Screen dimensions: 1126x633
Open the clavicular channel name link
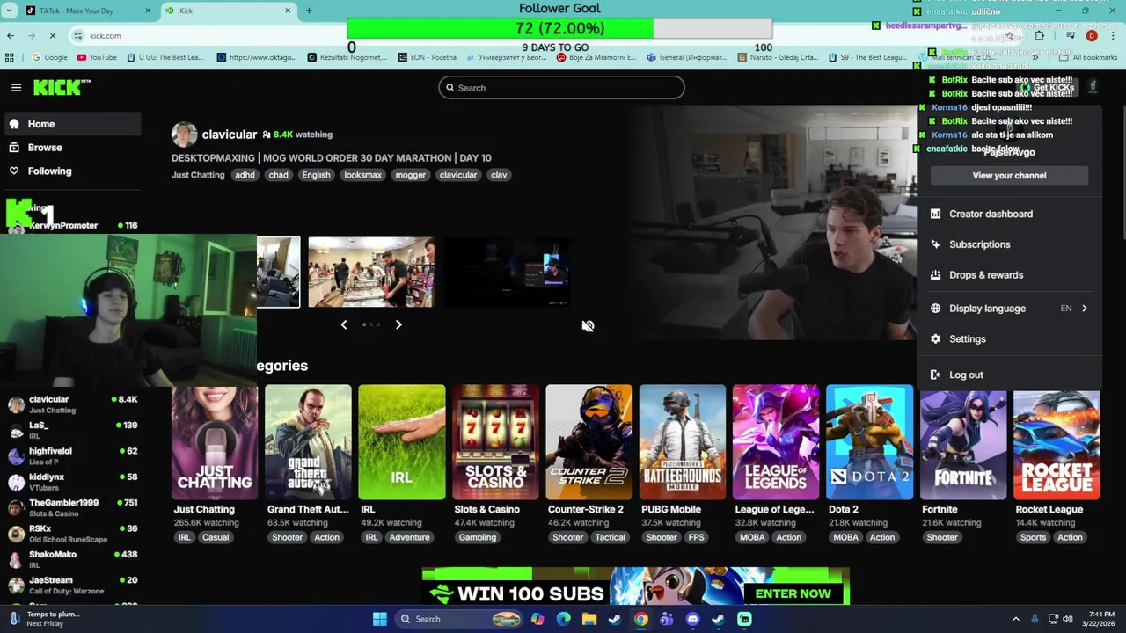coord(229,135)
